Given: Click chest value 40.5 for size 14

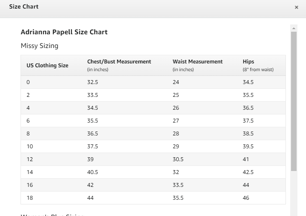Looking at the screenshot, I should (x=92, y=172).
